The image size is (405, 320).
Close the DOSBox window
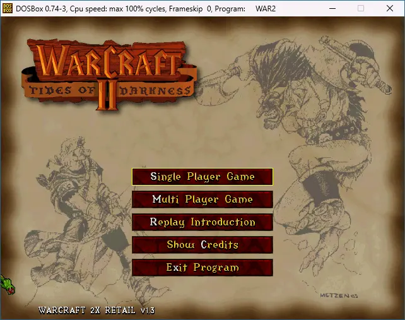[x=390, y=9]
